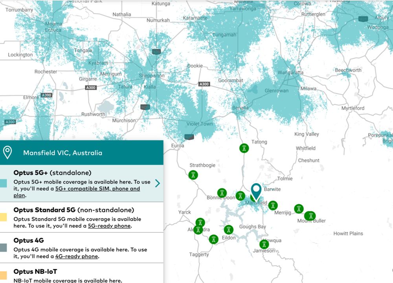Click the Kyabram town label
Image resolution: width=393 pixels, height=283 pixels.
click(x=98, y=63)
